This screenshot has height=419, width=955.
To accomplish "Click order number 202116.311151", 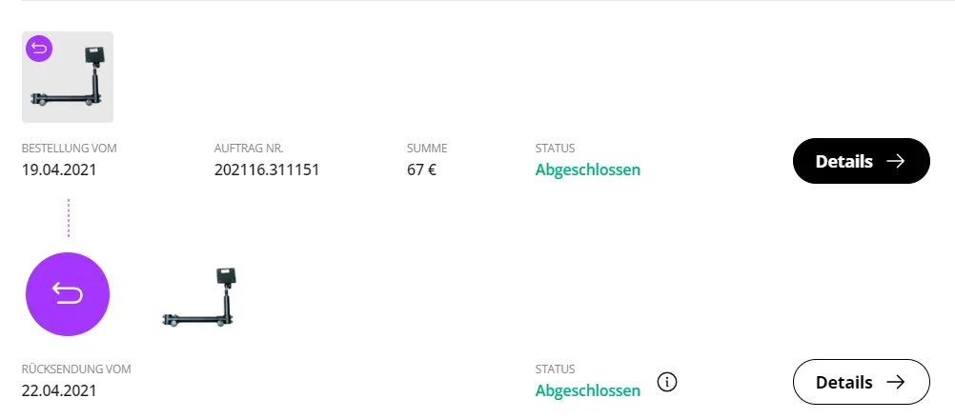I will tap(267, 170).
